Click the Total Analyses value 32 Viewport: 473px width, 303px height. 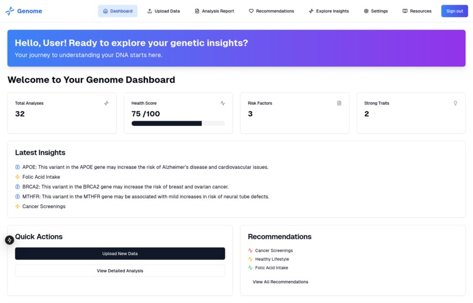20,114
